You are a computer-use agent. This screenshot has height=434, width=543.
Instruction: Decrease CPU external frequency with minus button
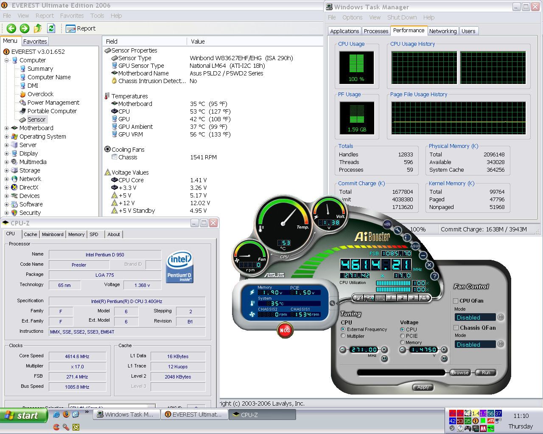click(x=343, y=350)
